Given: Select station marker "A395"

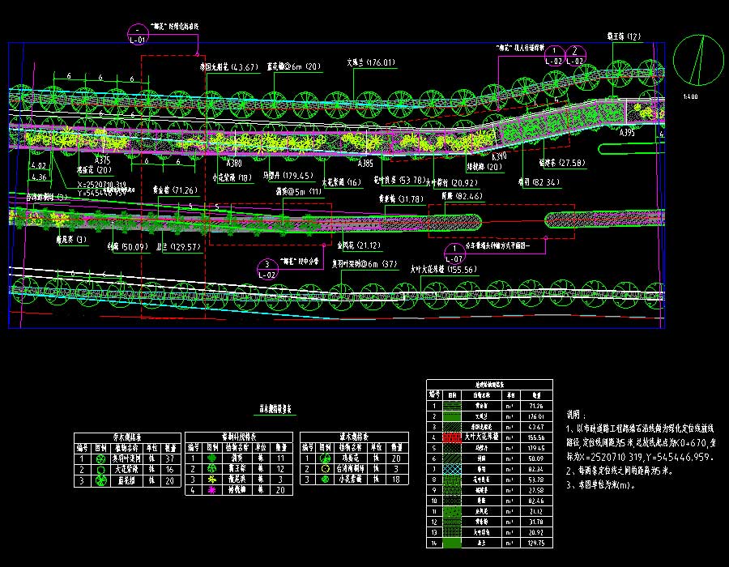Looking at the screenshot, I should pyautogui.click(x=627, y=133).
